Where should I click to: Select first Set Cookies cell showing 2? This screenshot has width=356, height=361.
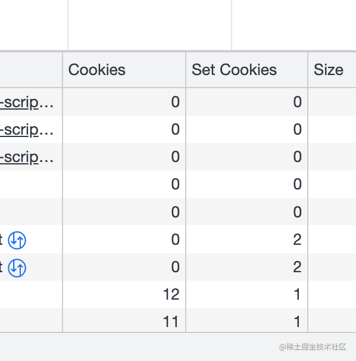(246, 239)
